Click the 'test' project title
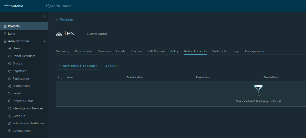Viewport: 306px width, 138px height. [70, 33]
